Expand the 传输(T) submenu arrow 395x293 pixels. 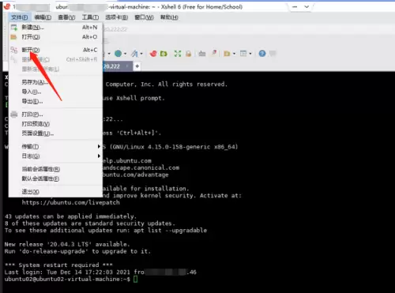click(x=99, y=146)
